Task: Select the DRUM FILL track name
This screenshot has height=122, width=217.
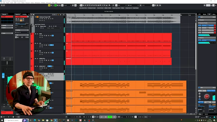Action: click(42, 59)
